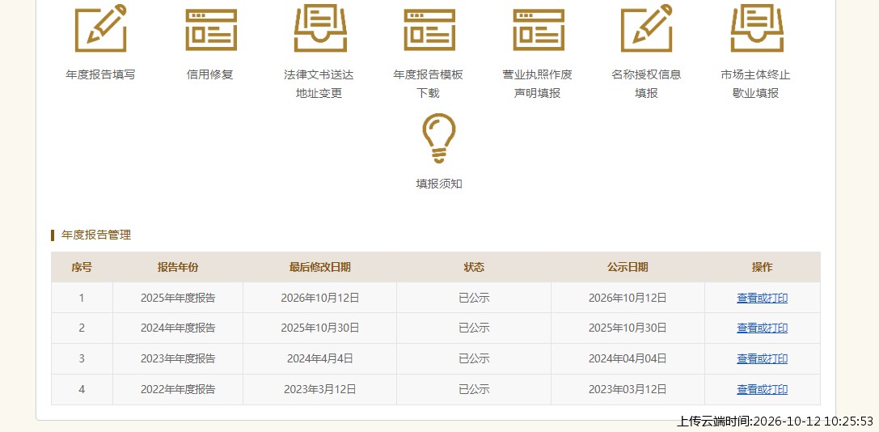This screenshot has height=432, width=879.
Task: Click the 操作 column header
Action: point(762,268)
